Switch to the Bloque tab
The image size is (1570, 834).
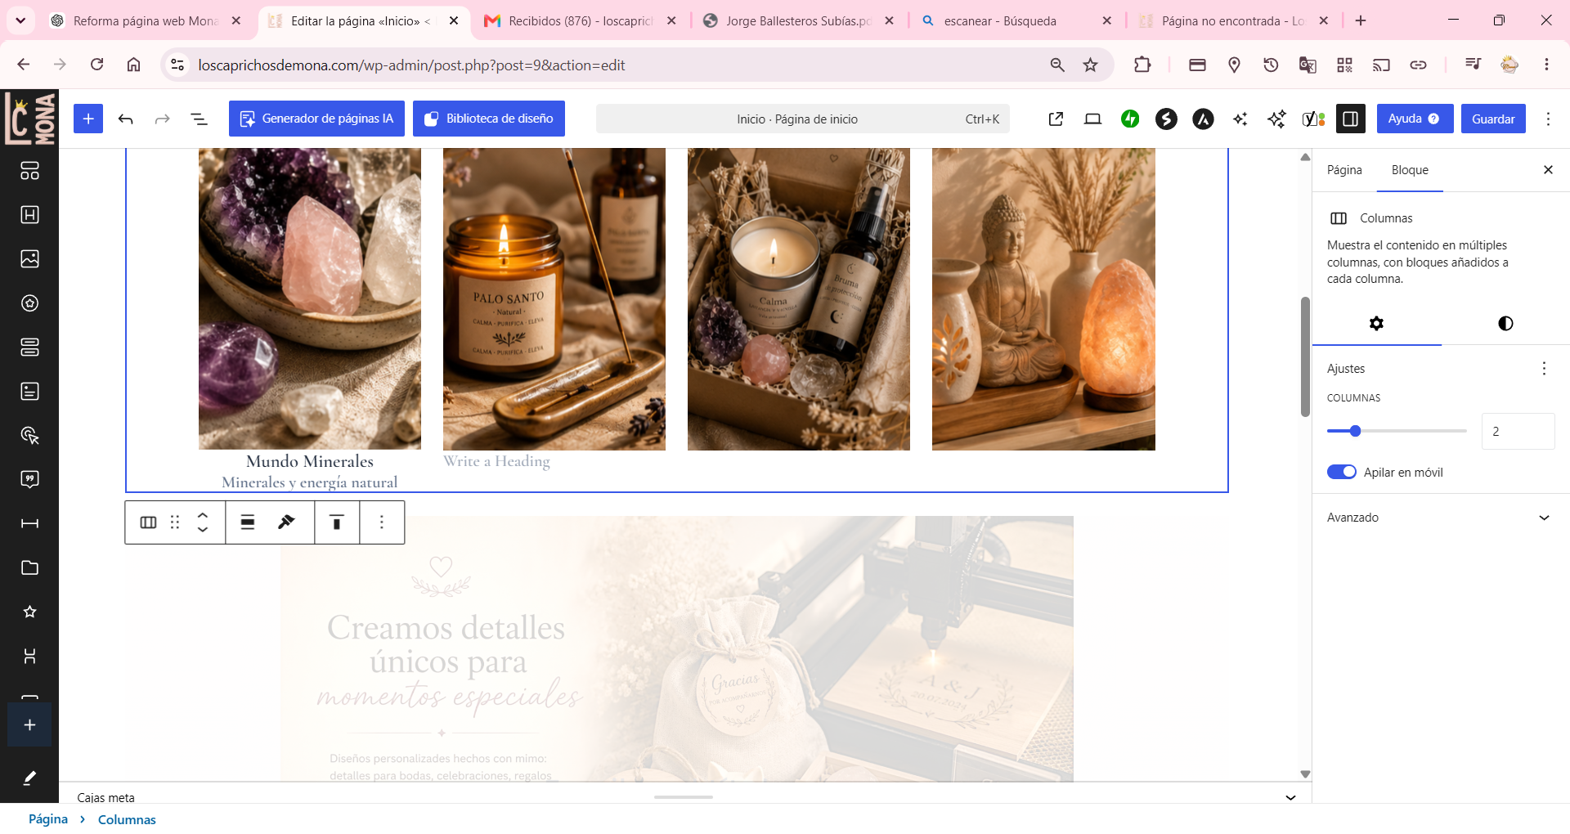1410,170
